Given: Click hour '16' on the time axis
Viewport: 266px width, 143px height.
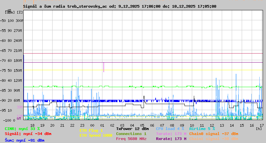Looking at the screenshot, I should (252, 125).
